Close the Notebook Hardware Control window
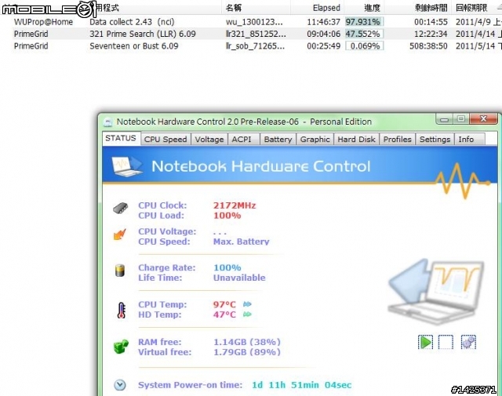This screenshot has height=396, width=502. pos(483,119)
